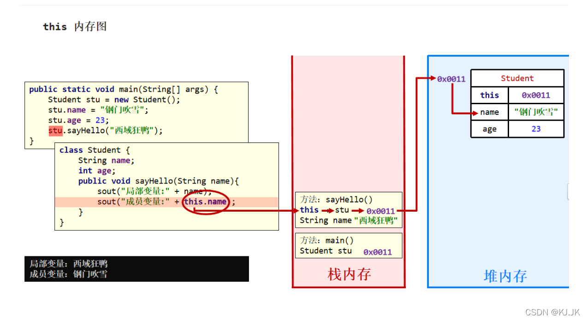Click console output "成员变量：钢门吹雪"
The image size is (587, 320).
[68, 274]
